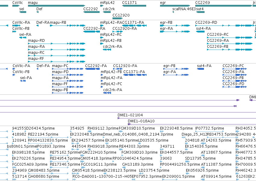The image size is (256, 181).
Task: Open the CG2269-RD transcript
Action: (224, 26)
